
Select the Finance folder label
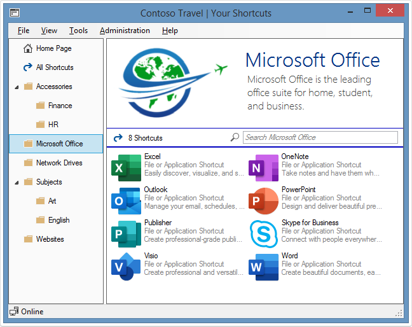(x=60, y=106)
